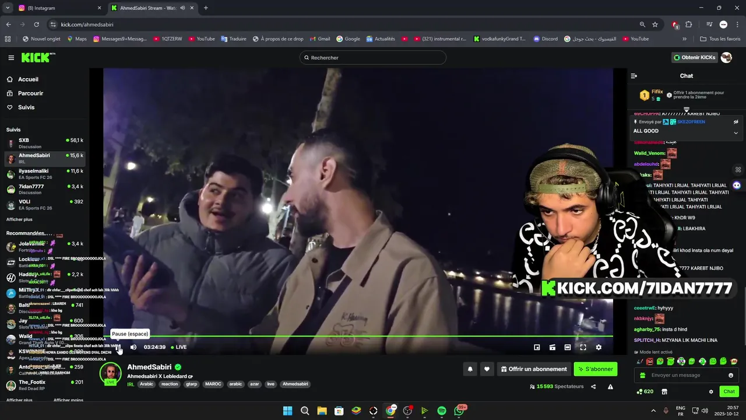Screen dimensions: 746x420
Task: Collapse the chat panel
Action: click(634, 76)
